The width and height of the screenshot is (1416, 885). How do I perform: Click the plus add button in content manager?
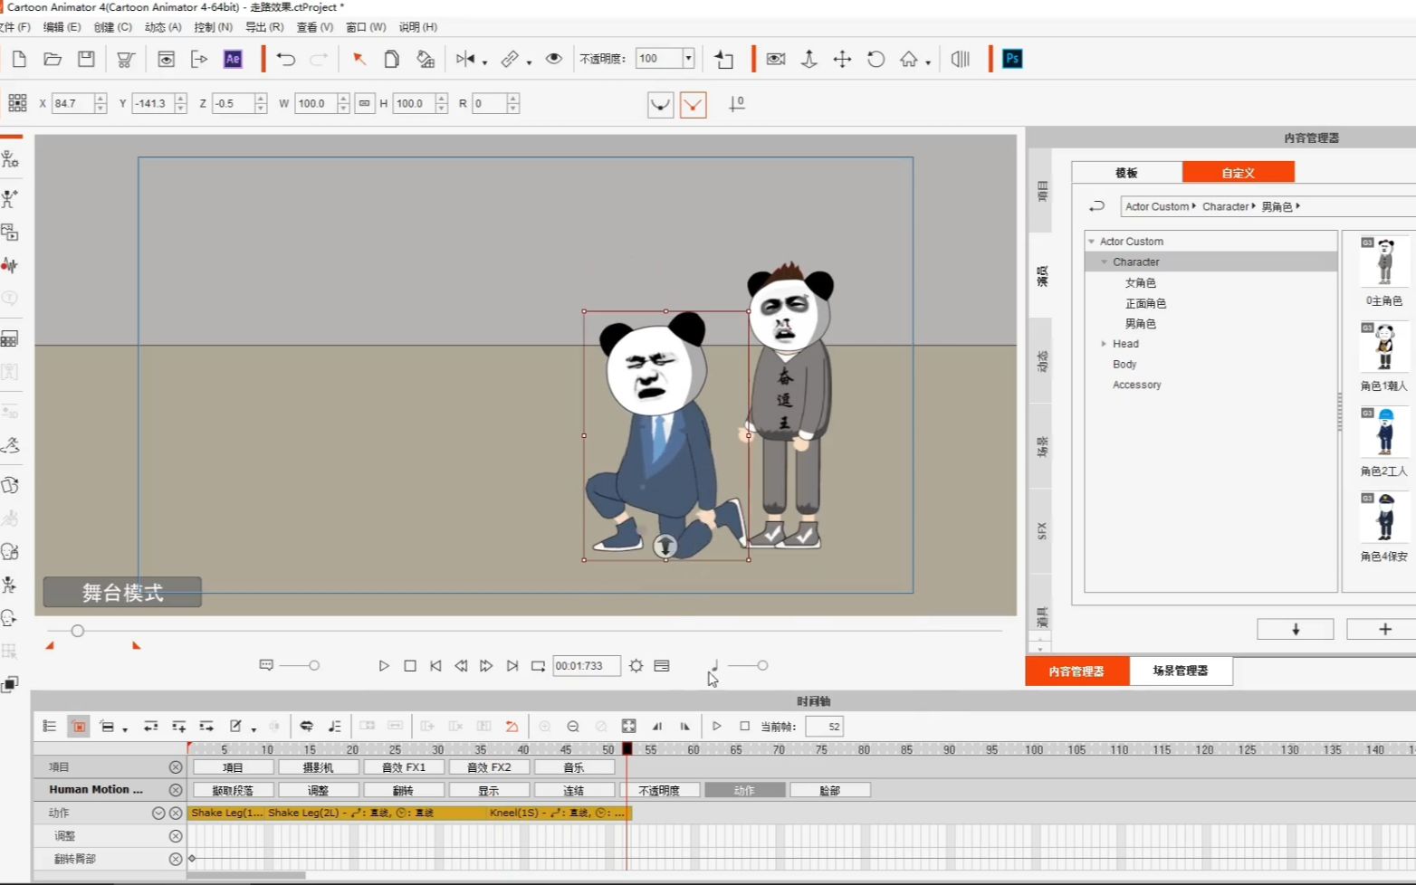click(1383, 629)
